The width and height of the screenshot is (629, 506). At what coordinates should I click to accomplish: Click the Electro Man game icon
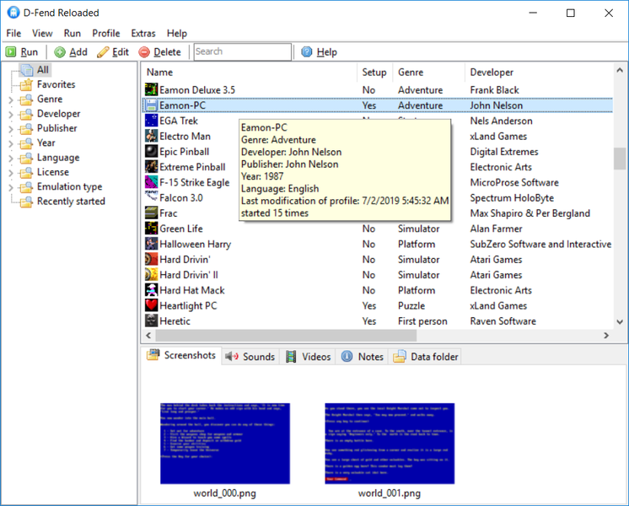coord(151,136)
